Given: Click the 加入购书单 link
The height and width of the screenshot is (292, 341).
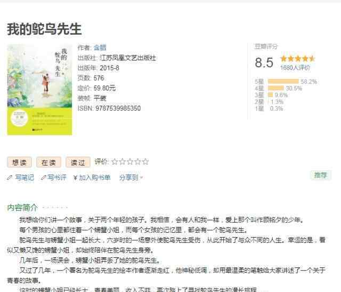Looking at the screenshot, I should 95,178.
